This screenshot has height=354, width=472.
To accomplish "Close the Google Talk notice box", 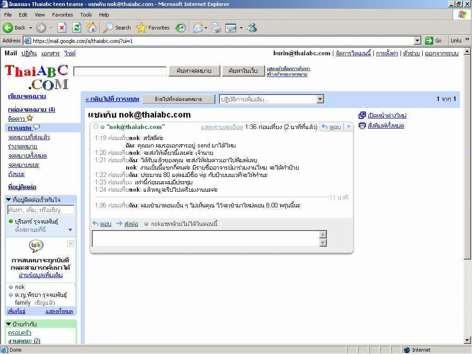I will [71, 243].
